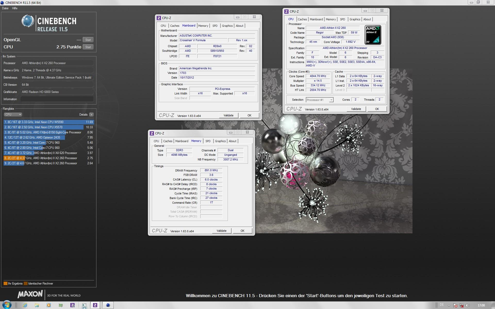Image resolution: width=495 pixels, height=309 pixels.
Task: Open SPD tab in the bottom CPU-Z window
Action: (208, 141)
